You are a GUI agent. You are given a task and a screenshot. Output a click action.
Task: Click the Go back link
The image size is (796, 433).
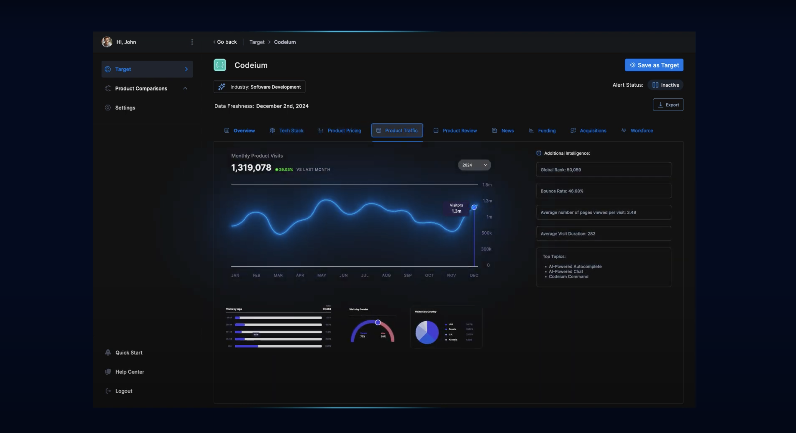click(x=225, y=42)
